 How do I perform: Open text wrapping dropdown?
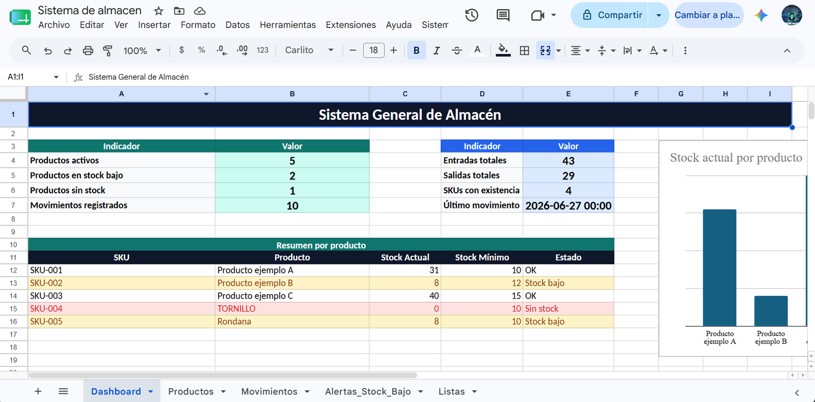pos(633,50)
